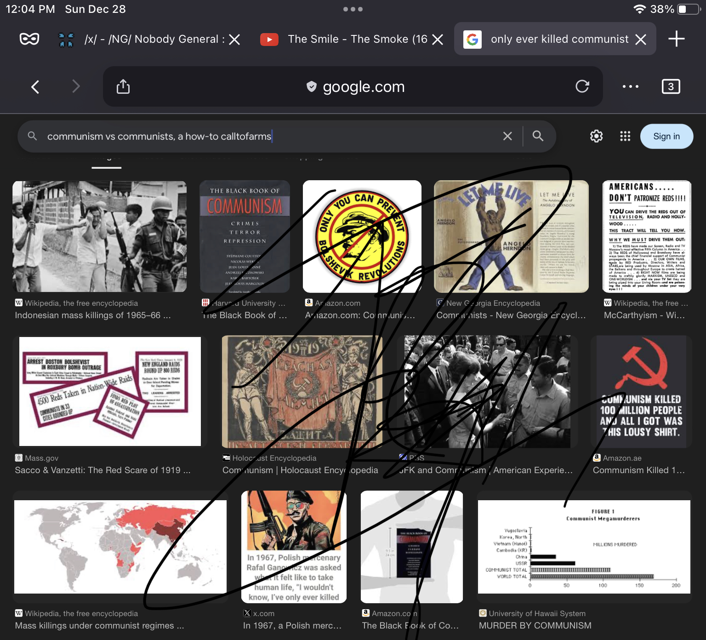Click the Mass.gov source label
This screenshot has width=706, height=640.
tap(41, 458)
